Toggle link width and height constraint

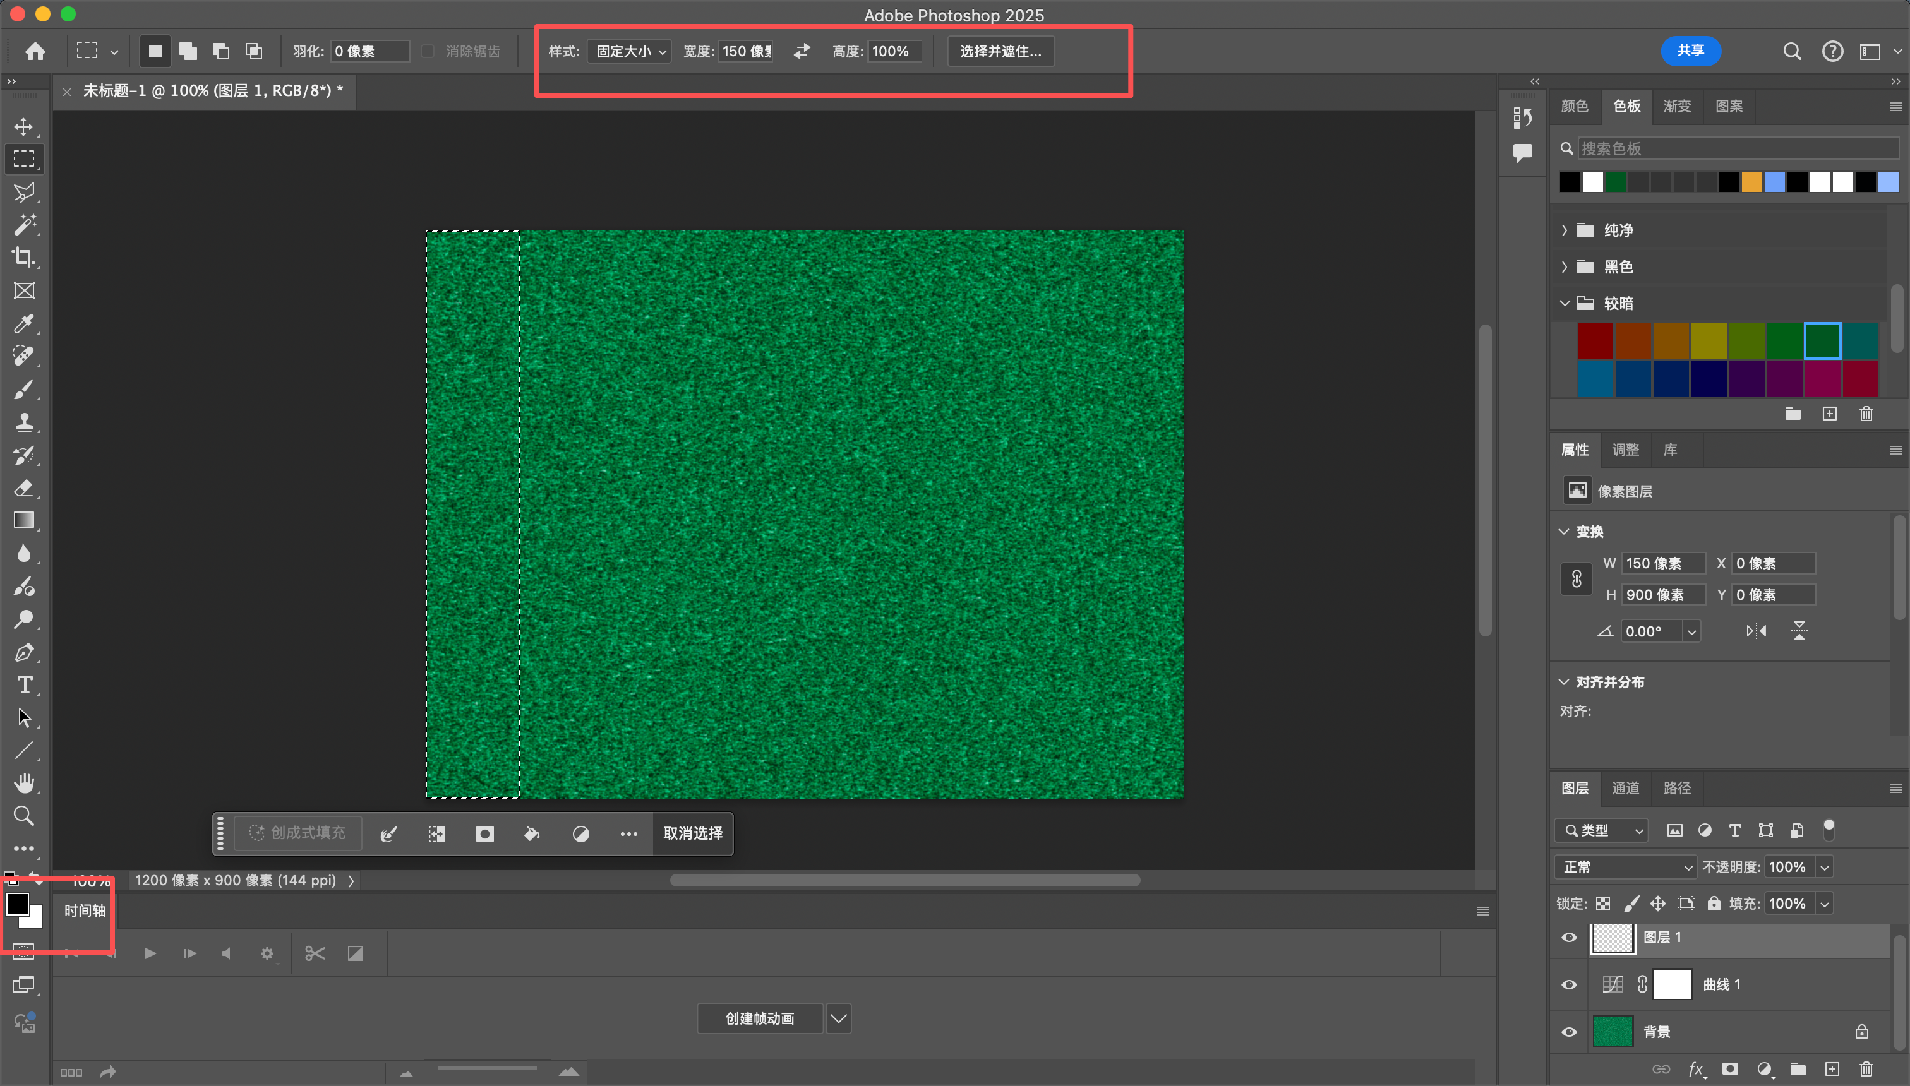tap(1577, 579)
